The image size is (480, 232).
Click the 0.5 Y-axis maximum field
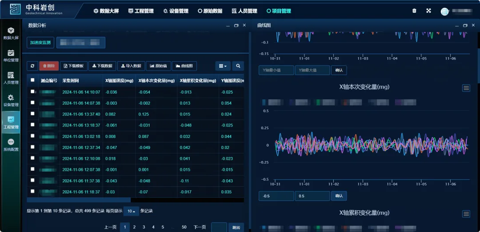coord(312,196)
